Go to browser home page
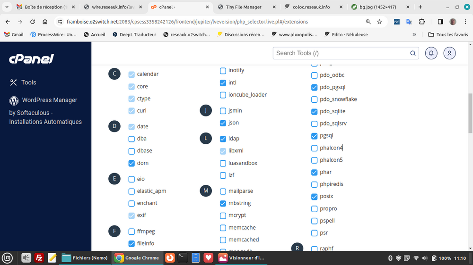The image size is (473, 265). [45, 22]
